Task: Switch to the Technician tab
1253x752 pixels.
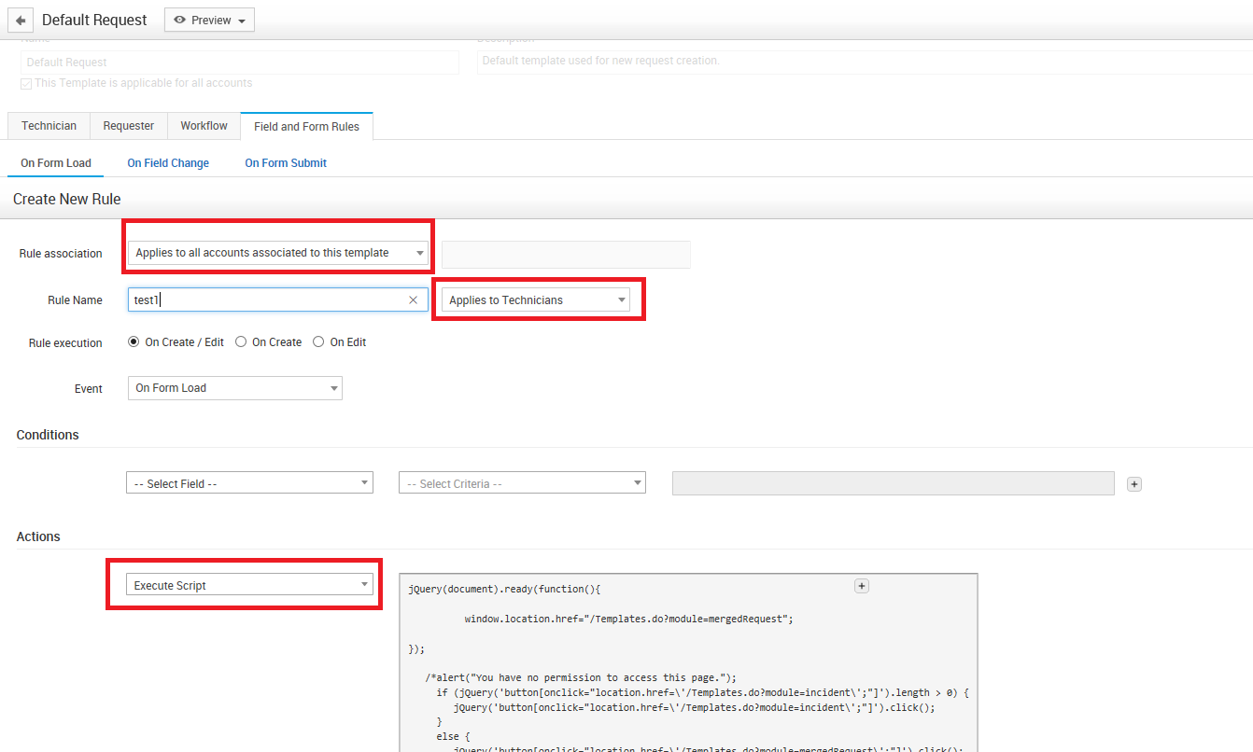Action: 49,126
